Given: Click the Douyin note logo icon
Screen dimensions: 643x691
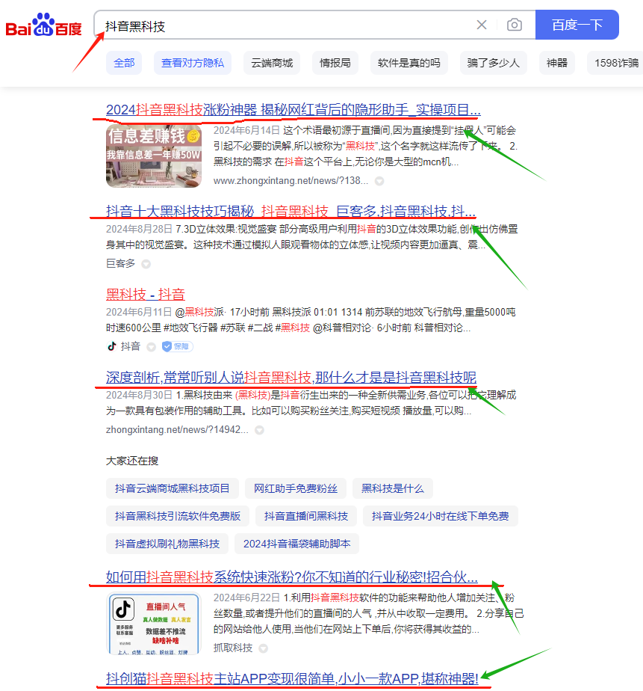Looking at the screenshot, I should click(x=112, y=346).
